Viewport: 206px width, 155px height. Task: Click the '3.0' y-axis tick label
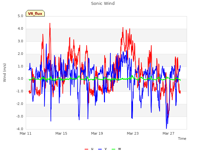tap(20, 41)
